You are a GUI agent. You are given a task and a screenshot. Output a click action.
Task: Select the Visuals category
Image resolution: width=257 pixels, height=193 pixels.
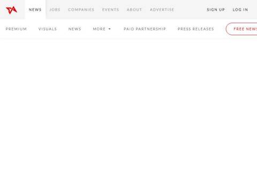[x=48, y=29]
